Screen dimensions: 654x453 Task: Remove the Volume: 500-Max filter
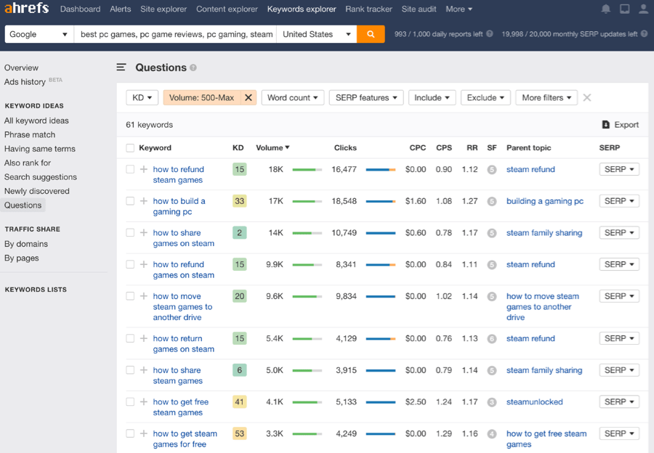[x=249, y=97]
